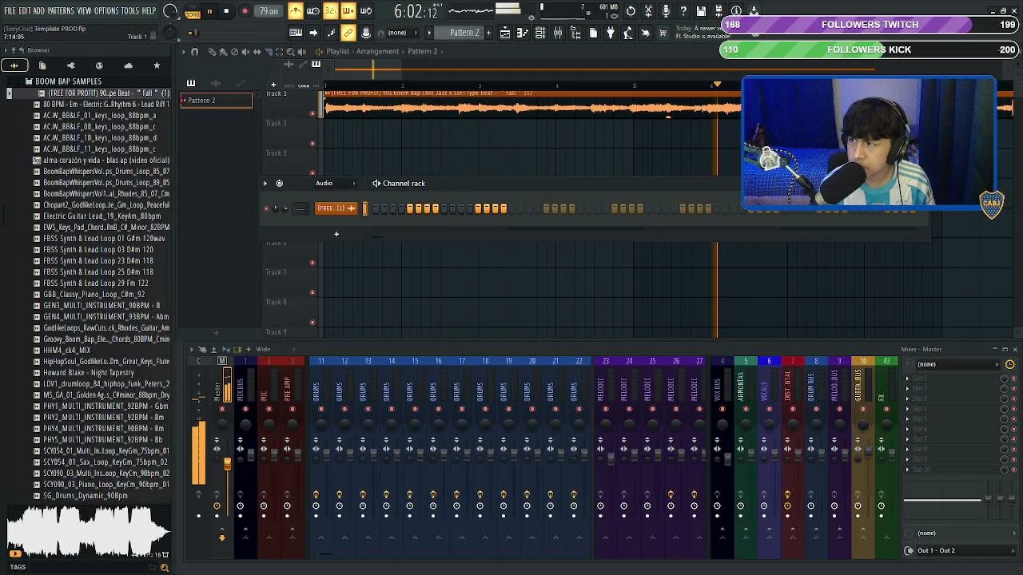Image resolution: width=1023 pixels, height=575 pixels.
Task: Click the browser search magnifier icon
Action: (x=164, y=567)
